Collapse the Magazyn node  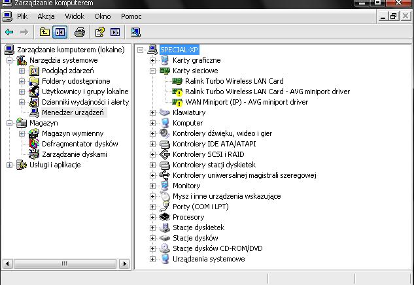(x=10, y=123)
